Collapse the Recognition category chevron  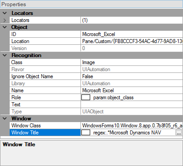(5, 55)
